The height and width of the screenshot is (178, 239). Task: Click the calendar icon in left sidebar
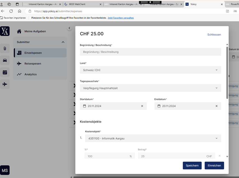(x=5, y=72)
